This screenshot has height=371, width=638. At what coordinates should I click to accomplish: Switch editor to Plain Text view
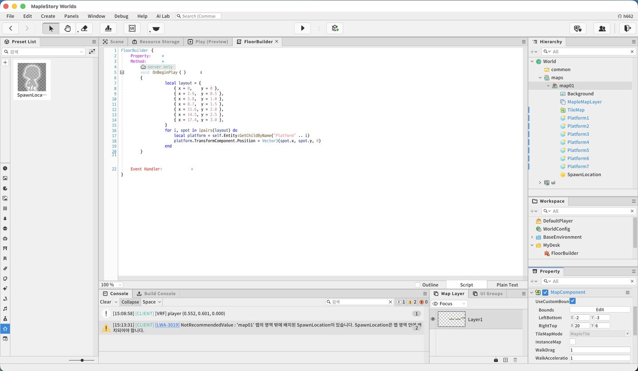point(507,285)
